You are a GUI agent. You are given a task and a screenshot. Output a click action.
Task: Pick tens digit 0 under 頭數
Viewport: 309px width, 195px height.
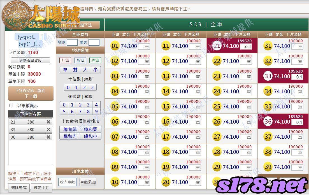point(68,87)
